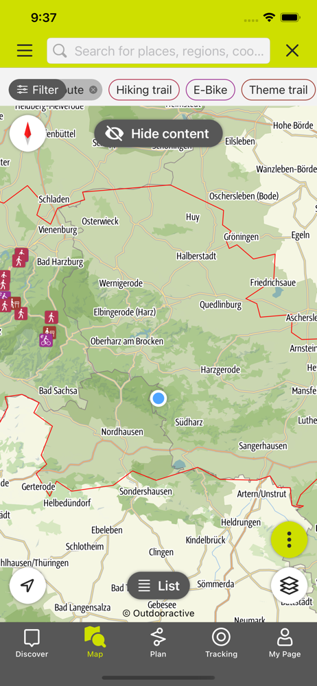Center map on my location arrow
This screenshot has height=686, width=317.
[27, 585]
